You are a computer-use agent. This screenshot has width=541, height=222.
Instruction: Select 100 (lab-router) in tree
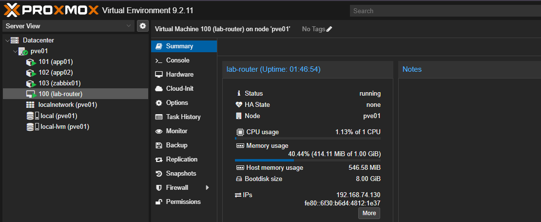click(x=76, y=94)
